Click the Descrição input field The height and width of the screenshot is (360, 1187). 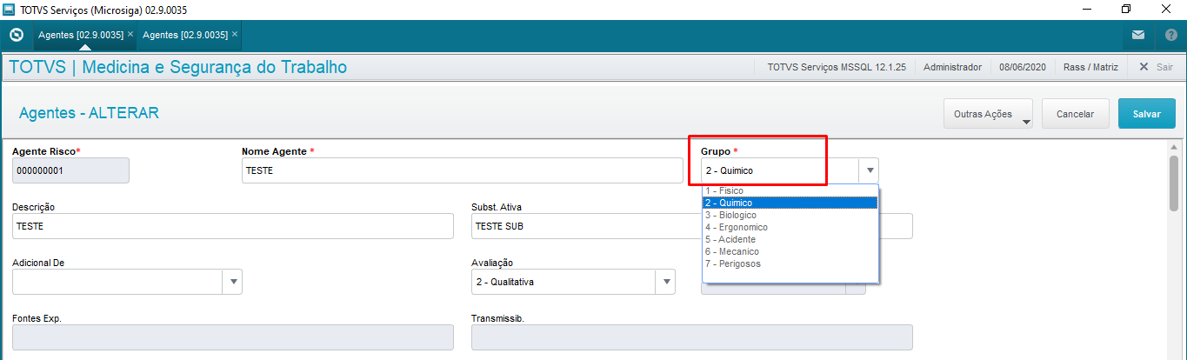(x=233, y=226)
